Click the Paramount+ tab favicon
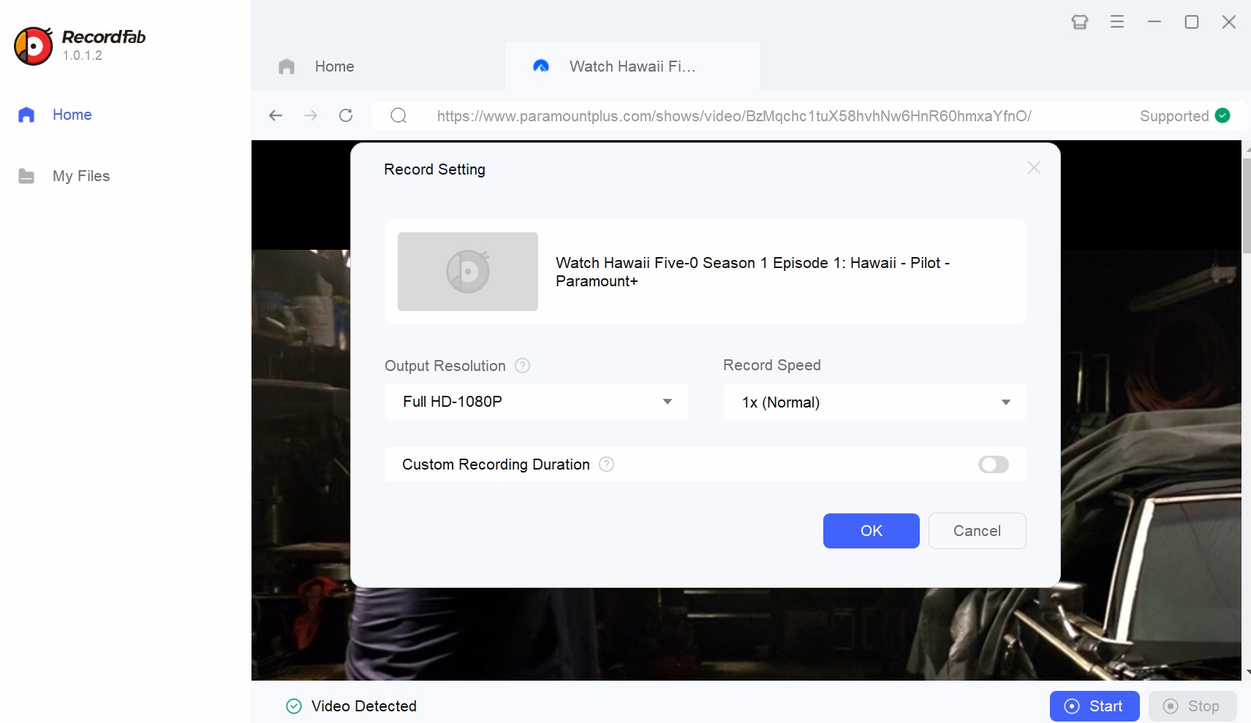This screenshot has height=723, width=1251. pos(541,66)
